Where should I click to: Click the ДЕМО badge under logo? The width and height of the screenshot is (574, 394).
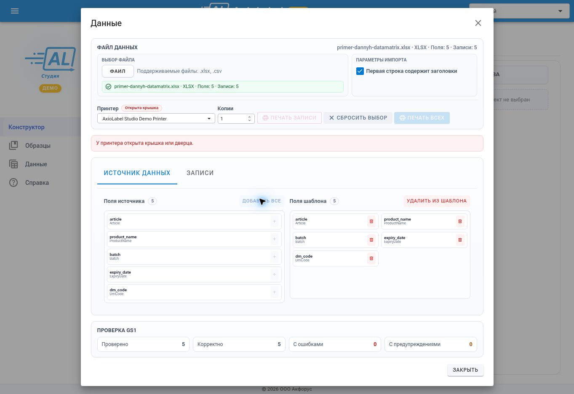tap(50, 88)
